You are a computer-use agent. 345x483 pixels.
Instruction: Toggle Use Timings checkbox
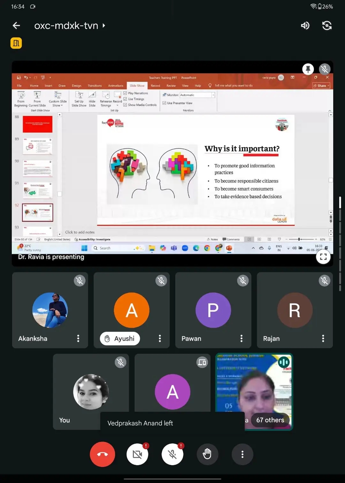[x=125, y=99]
